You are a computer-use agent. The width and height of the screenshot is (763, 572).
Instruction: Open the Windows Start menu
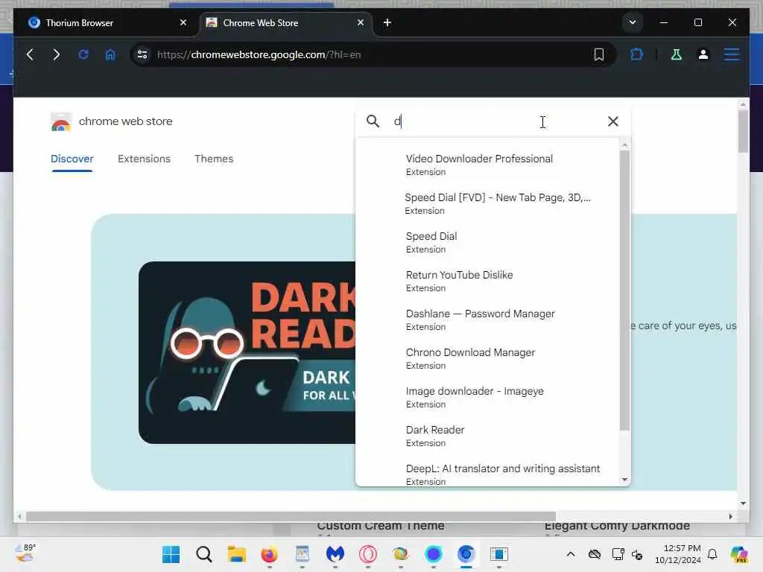171,554
